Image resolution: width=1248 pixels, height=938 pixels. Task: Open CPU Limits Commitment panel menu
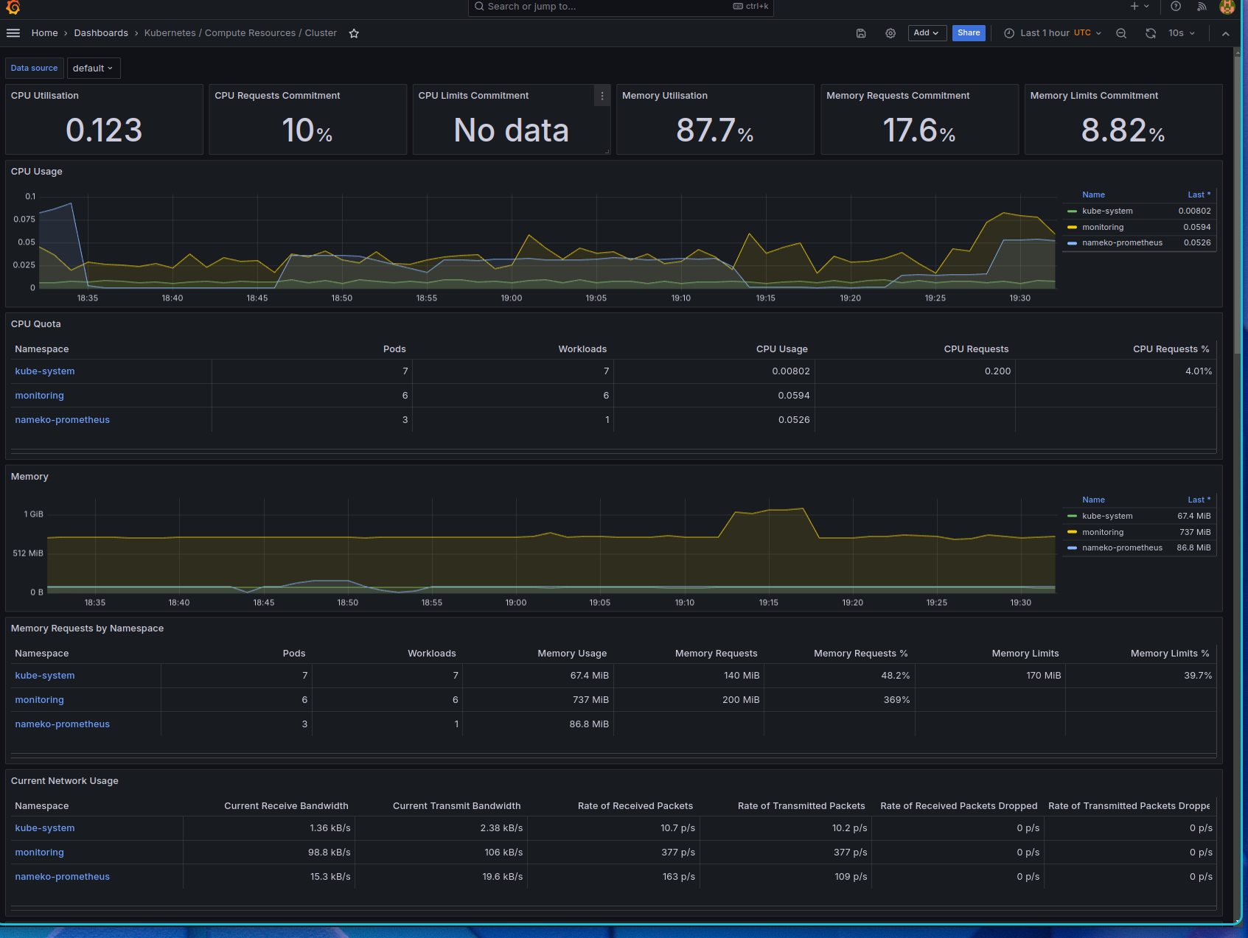(x=602, y=96)
